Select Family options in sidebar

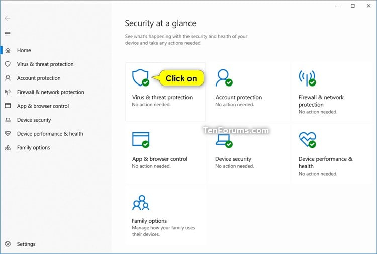[x=33, y=148]
